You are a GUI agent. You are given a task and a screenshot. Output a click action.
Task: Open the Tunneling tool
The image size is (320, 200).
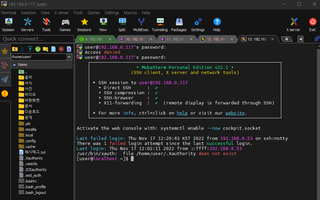[x=160, y=25]
